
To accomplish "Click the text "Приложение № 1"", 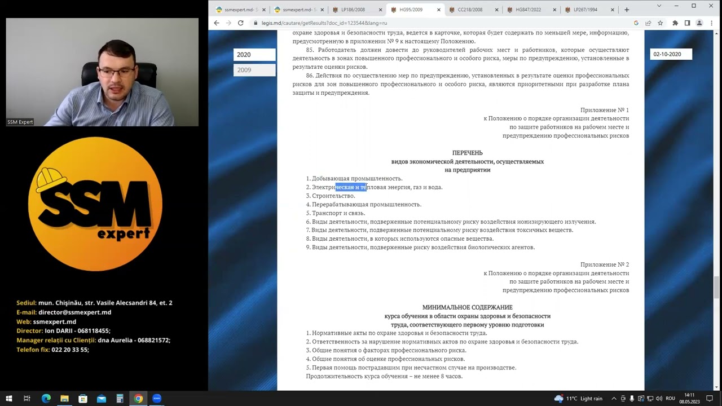I will tap(605, 110).
